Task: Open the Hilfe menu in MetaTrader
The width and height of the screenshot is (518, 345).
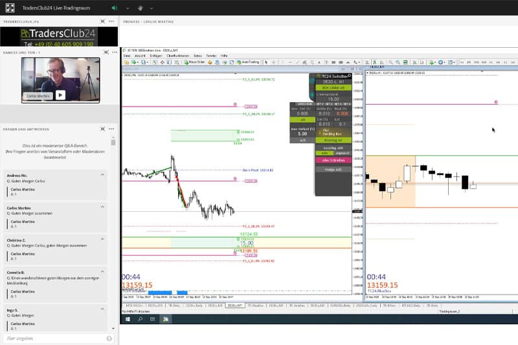Action: tap(224, 56)
